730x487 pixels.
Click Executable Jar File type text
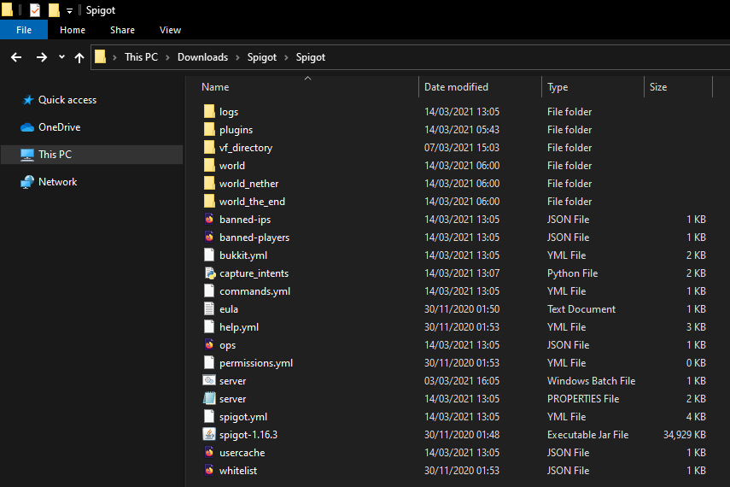(587, 435)
